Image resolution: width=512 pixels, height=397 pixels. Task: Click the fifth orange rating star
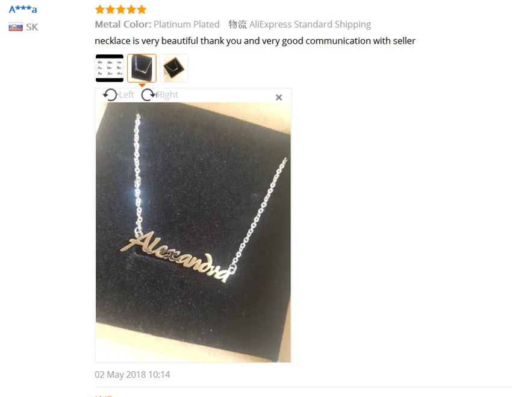point(142,10)
